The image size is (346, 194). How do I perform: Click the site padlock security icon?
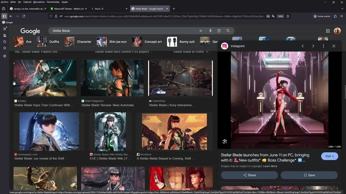tap(56, 16)
